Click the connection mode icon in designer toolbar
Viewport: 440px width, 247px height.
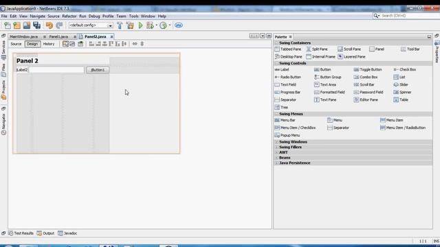72,44
